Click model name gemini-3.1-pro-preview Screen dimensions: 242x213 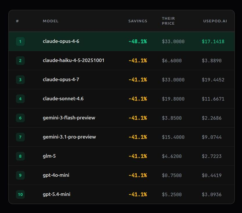[69, 137]
